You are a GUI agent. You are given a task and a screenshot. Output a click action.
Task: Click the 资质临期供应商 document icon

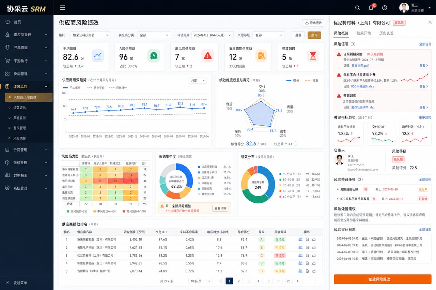coord(261,55)
